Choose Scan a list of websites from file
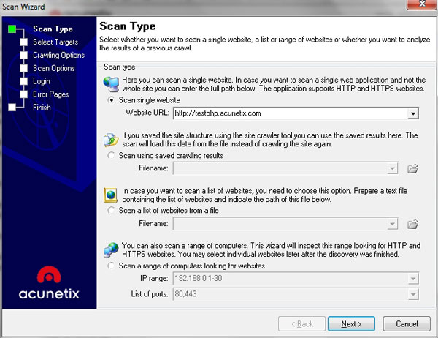Image resolution: width=438 pixels, height=338 pixels. coord(111,211)
